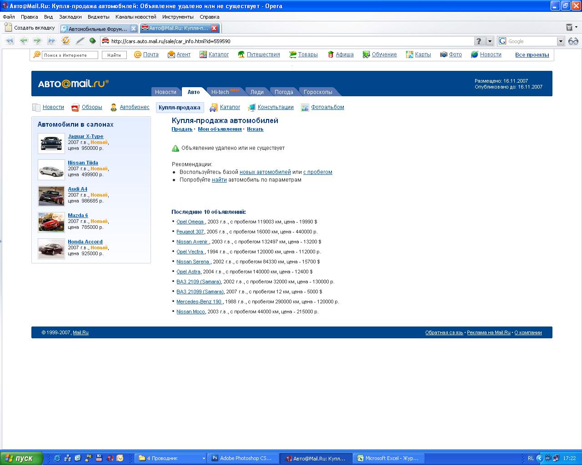Close the Авто@Mail.Ru tab

tap(214, 28)
